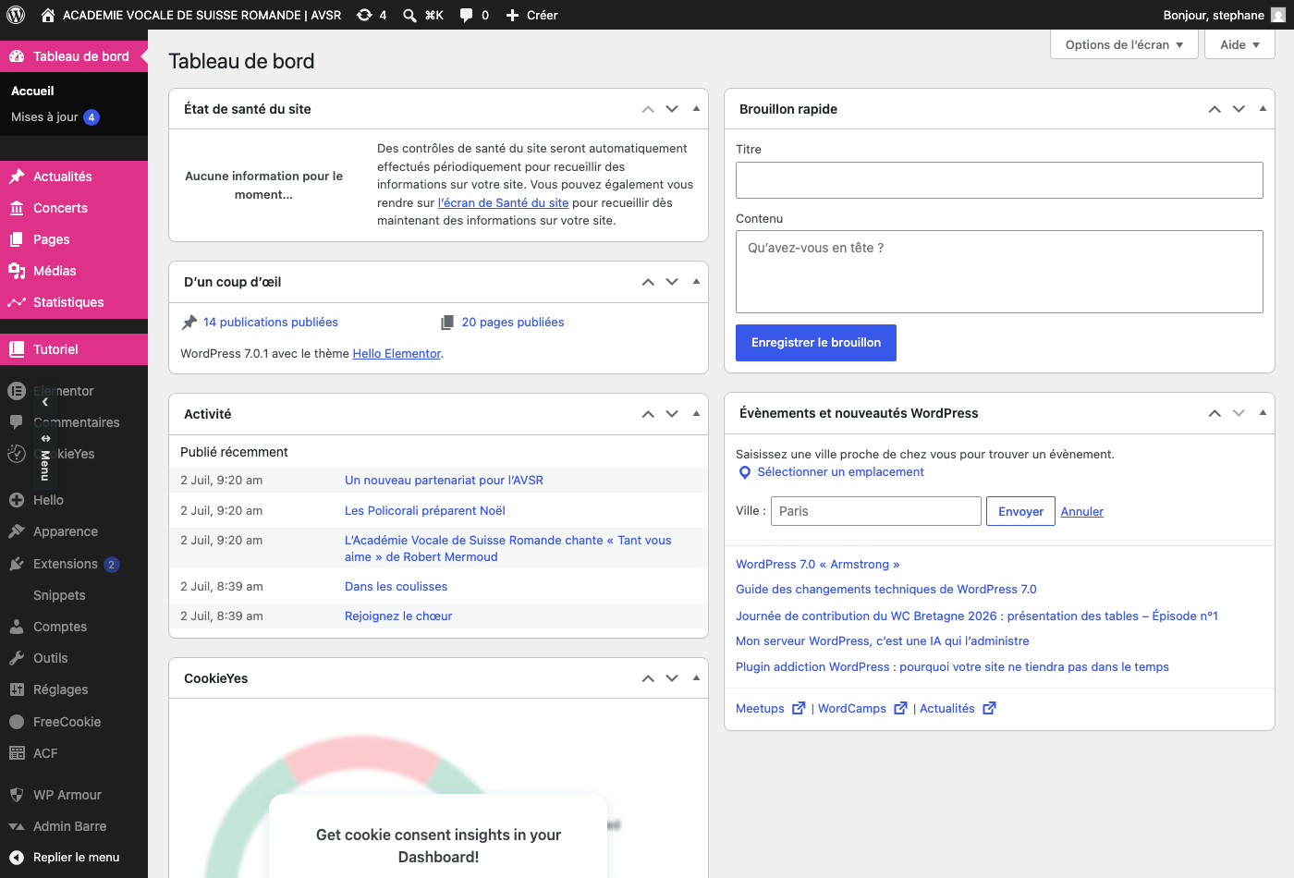Image resolution: width=1294 pixels, height=878 pixels.
Task: Open the Concerts menu
Action: click(74, 208)
